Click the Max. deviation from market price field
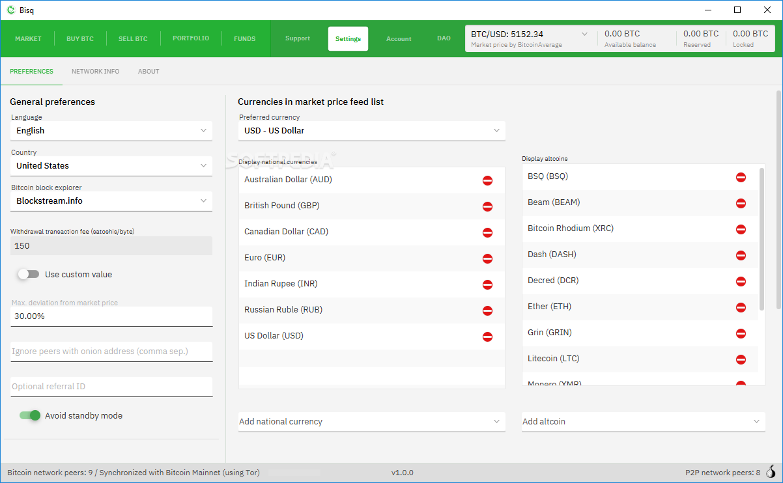 pos(111,316)
